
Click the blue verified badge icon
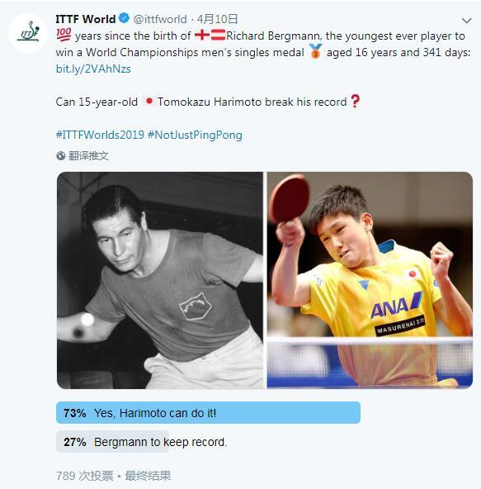click(125, 18)
